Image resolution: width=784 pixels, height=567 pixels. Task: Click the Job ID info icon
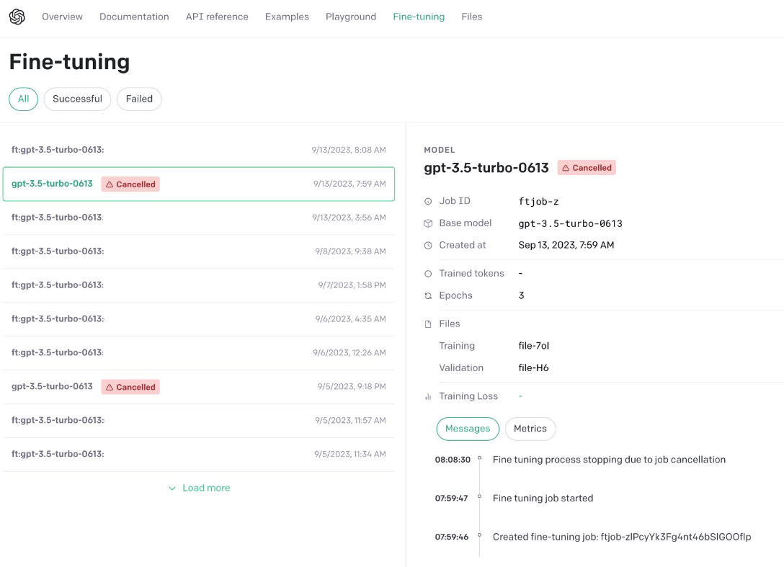click(x=428, y=202)
